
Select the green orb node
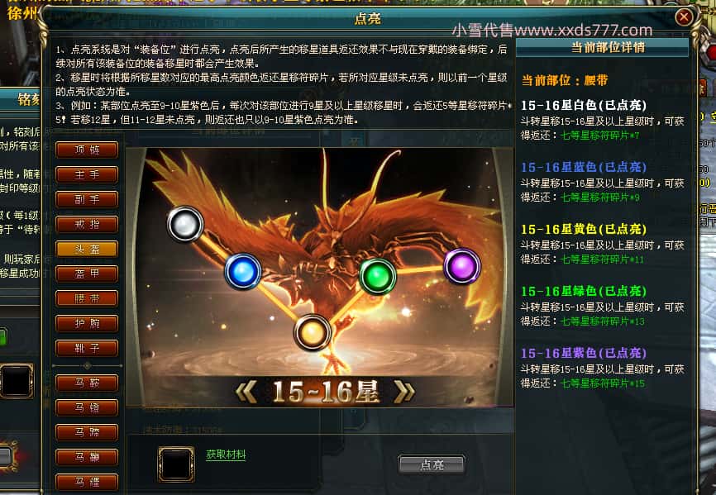tap(378, 276)
